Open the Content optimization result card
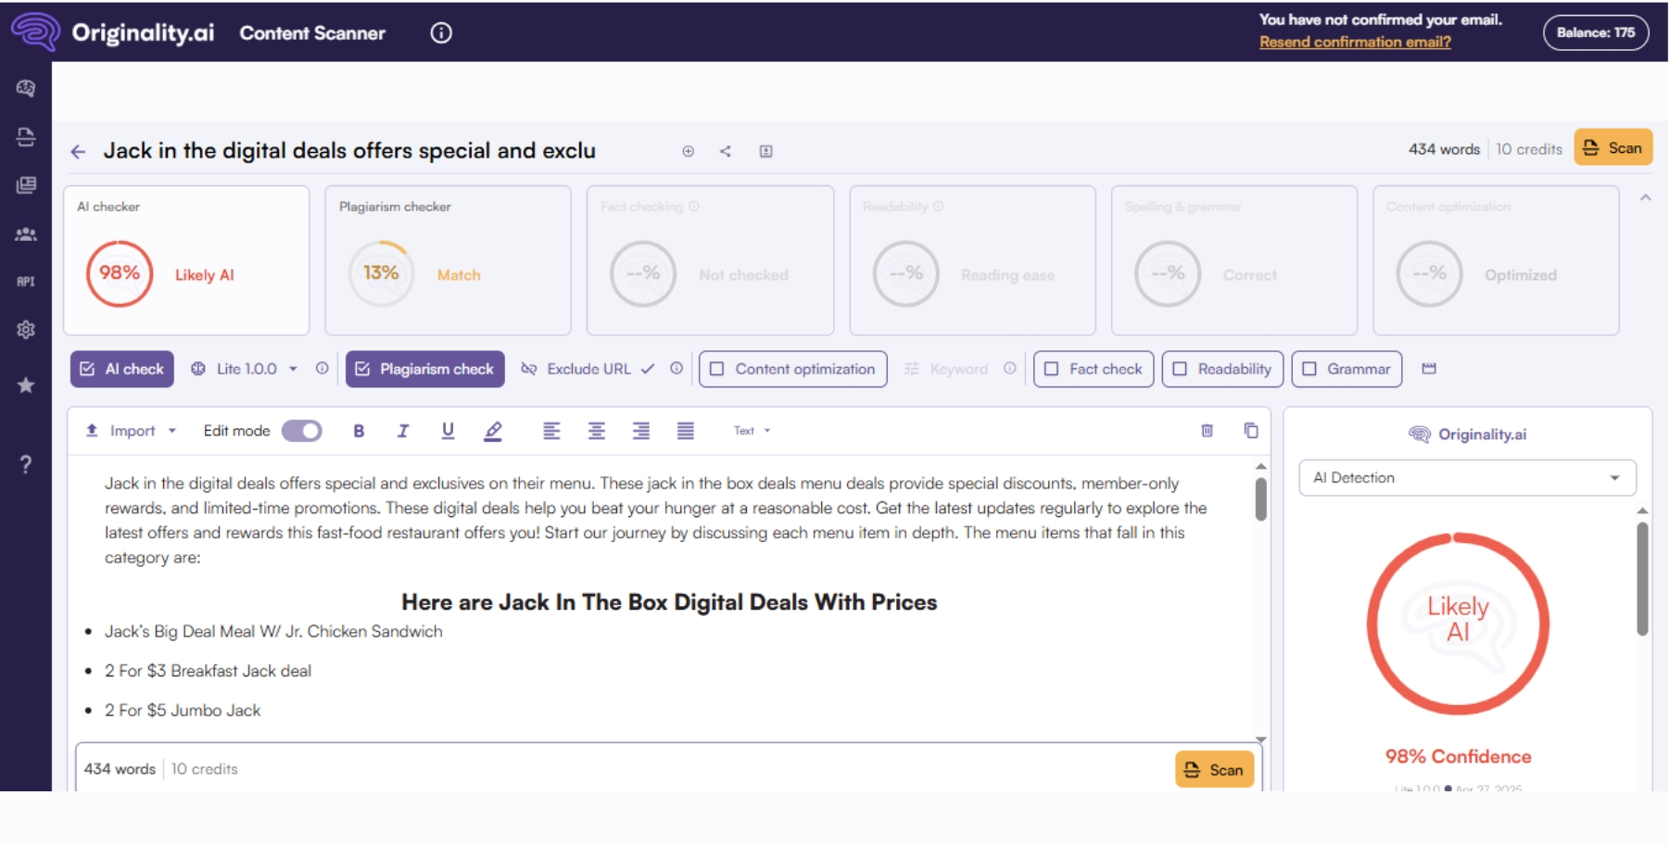This screenshot has width=1669, height=846. tap(1497, 260)
